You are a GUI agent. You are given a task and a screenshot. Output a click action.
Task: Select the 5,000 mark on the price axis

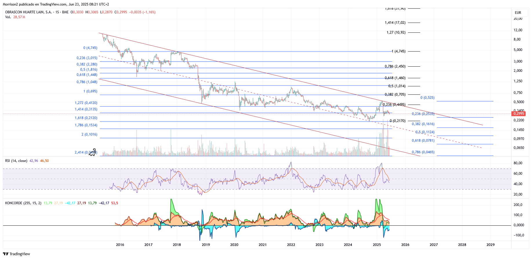coord(518,50)
